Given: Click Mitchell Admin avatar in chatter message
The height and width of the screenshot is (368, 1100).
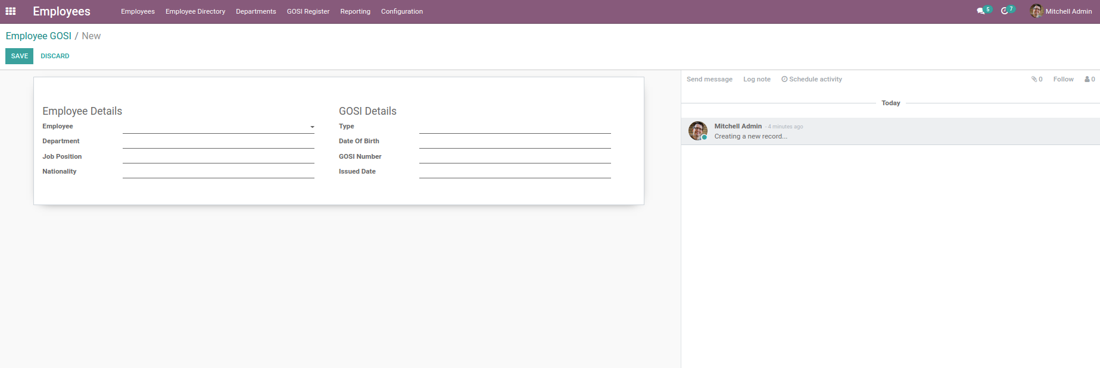Looking at the screenshot, I should coord(698,131).
